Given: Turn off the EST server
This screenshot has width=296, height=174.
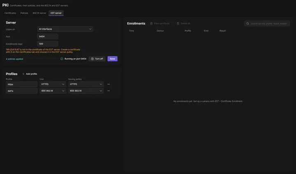Looking at the screenshot, I should (x=97, y=59).
